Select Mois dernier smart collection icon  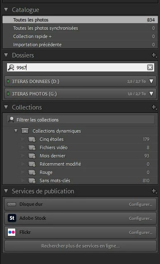(32, 156)
